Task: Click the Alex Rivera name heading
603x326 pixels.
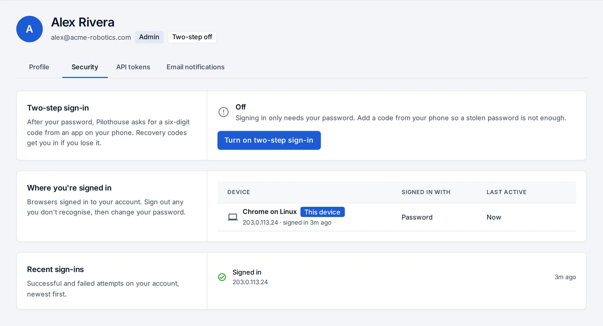Action: pos(83,22)
